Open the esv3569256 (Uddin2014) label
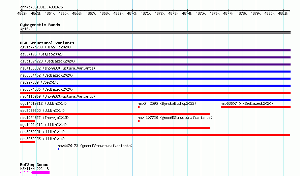300x176 pixels. tap(43, 139)
